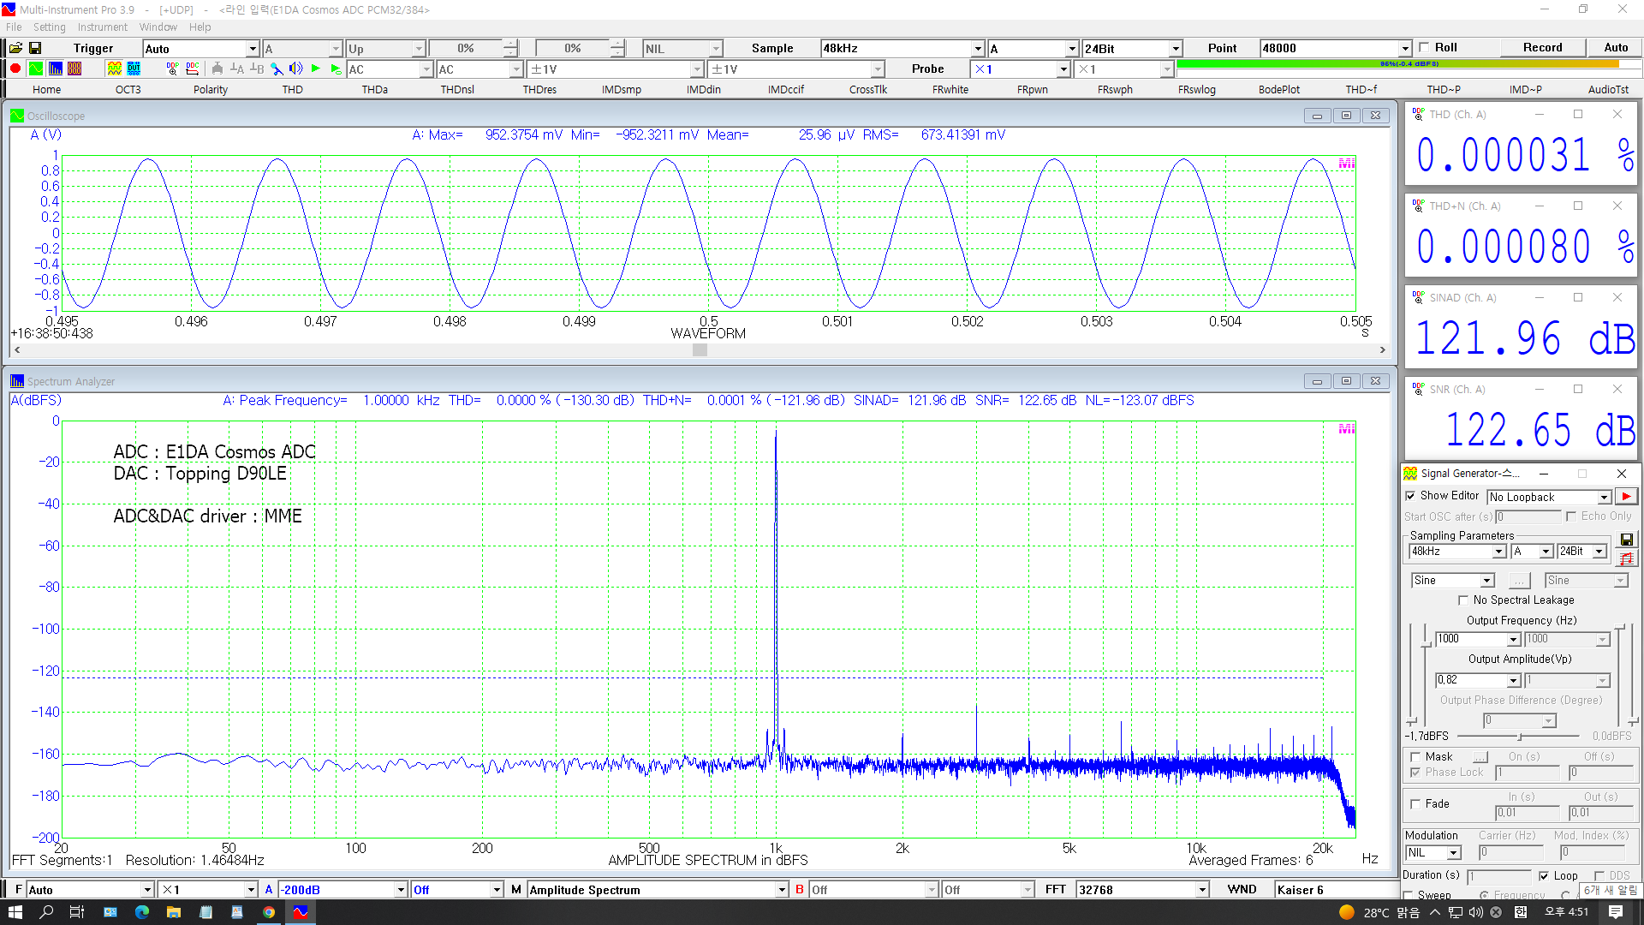
Task: Click the horizontal dBFS amplitude slider thumb
Action: (1520, 737)
